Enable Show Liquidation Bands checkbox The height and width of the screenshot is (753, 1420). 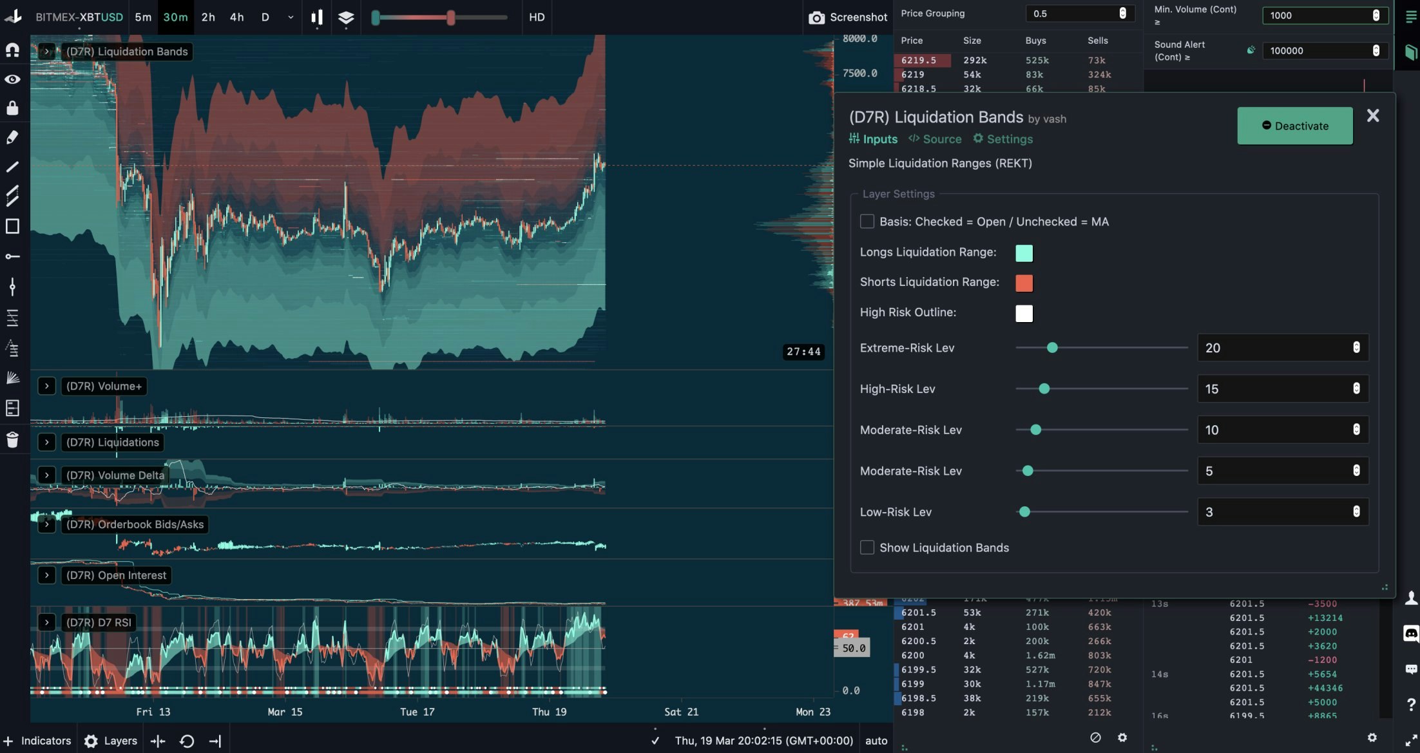[x=867, y=548]
